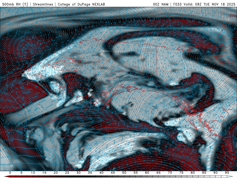Click "Valid: 09Z TUE NOV 18 2025" text

coord(209,4)
